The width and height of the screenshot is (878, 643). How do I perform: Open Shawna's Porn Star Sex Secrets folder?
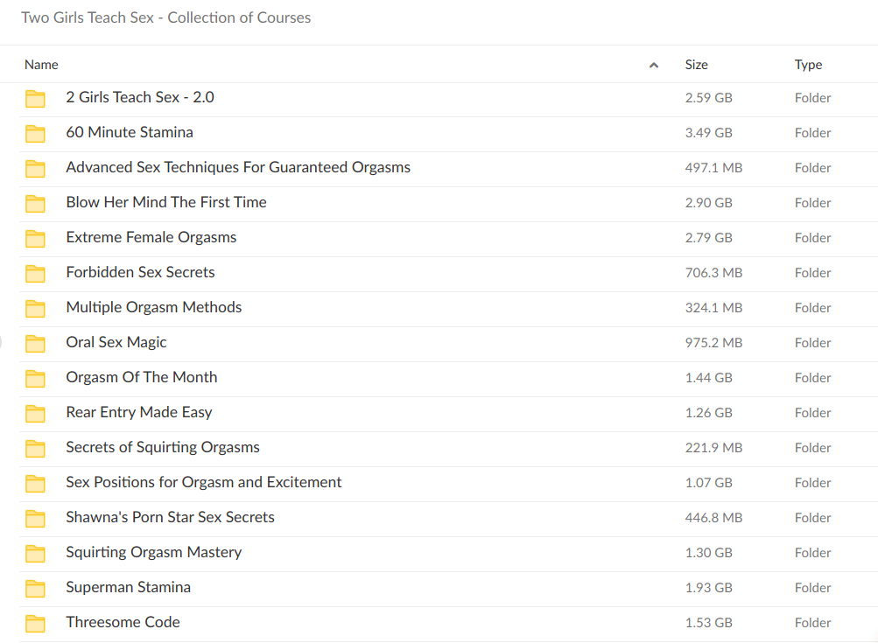click(170, 517)
